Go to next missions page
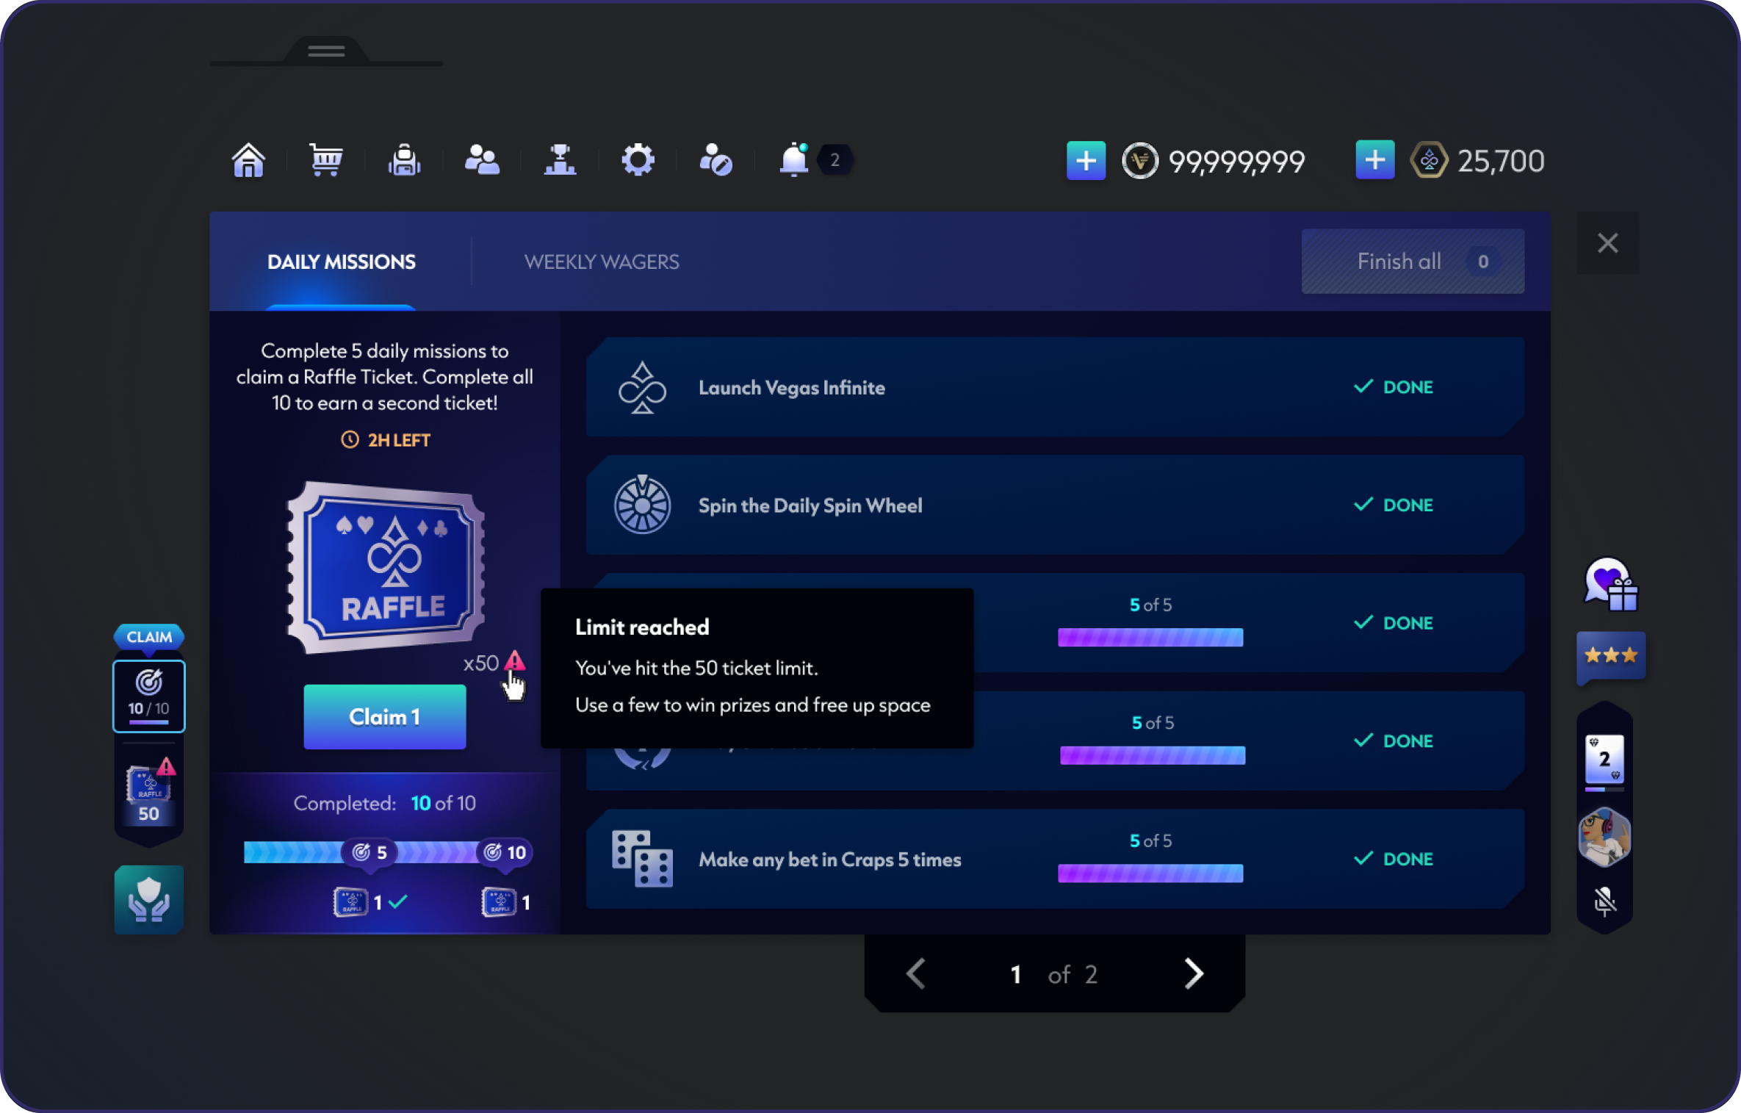 1194,974
